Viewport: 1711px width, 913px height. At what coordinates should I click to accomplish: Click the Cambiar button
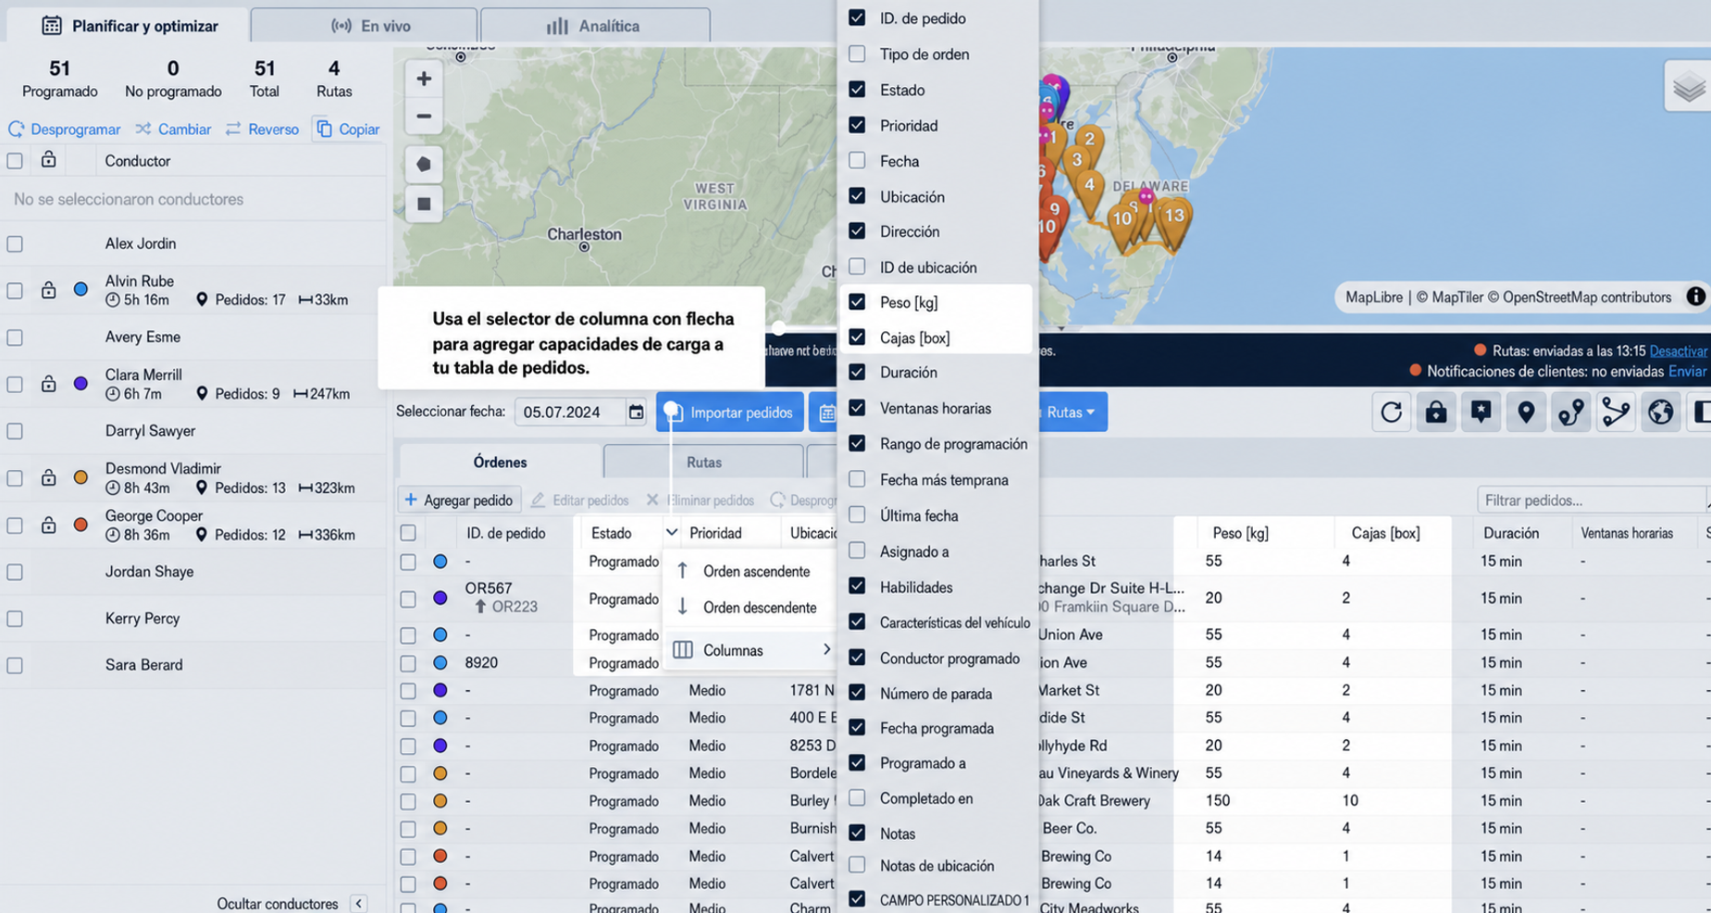point(173,129)
